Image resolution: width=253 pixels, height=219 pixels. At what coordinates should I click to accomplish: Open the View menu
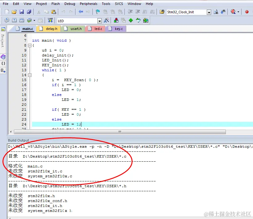(x=28, y=4)
